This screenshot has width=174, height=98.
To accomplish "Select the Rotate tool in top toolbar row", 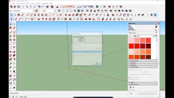I will point(73,15).
